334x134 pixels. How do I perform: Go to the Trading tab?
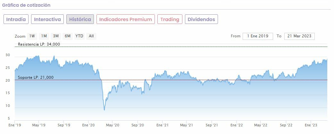[x=170, y=19]
